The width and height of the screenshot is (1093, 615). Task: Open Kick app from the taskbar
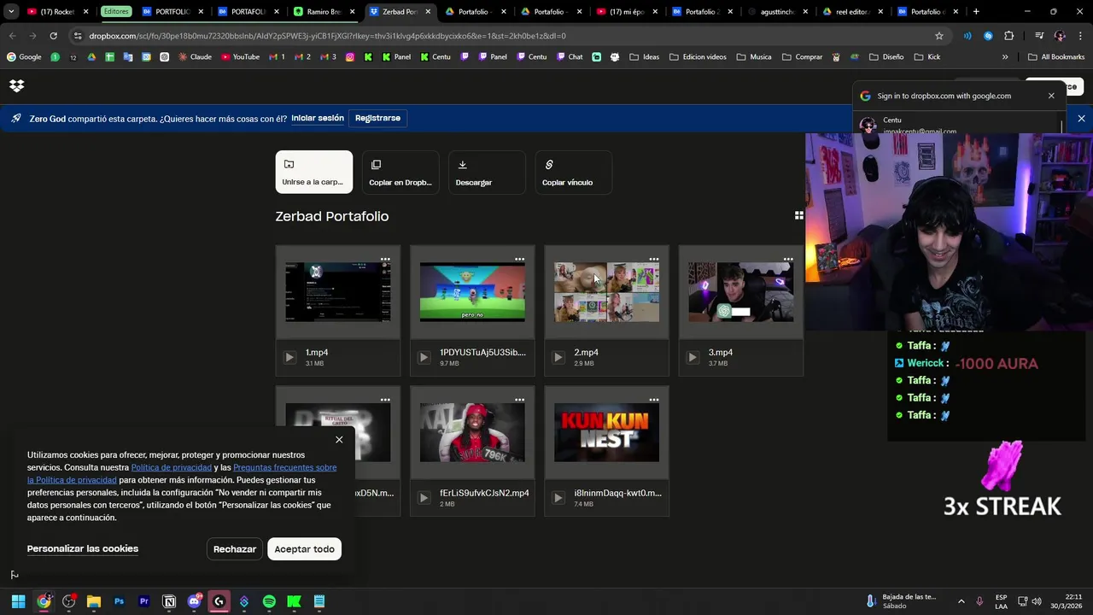pos(294,601)
